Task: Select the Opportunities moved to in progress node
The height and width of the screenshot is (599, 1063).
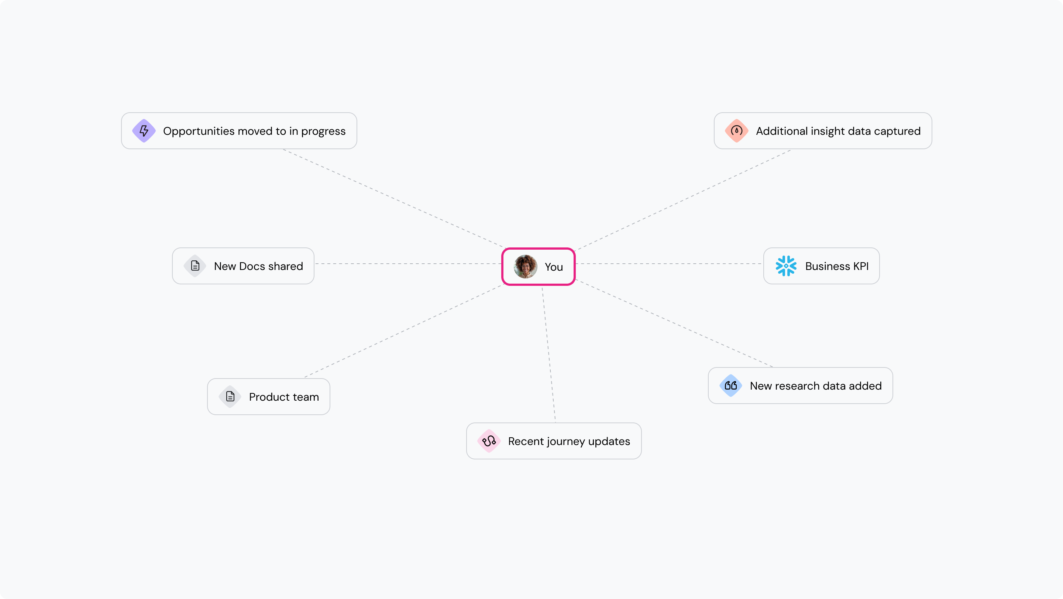Action: click(x=239, y=131)
